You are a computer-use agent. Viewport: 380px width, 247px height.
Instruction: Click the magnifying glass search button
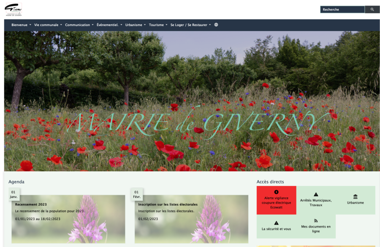[x=372, y=9]
